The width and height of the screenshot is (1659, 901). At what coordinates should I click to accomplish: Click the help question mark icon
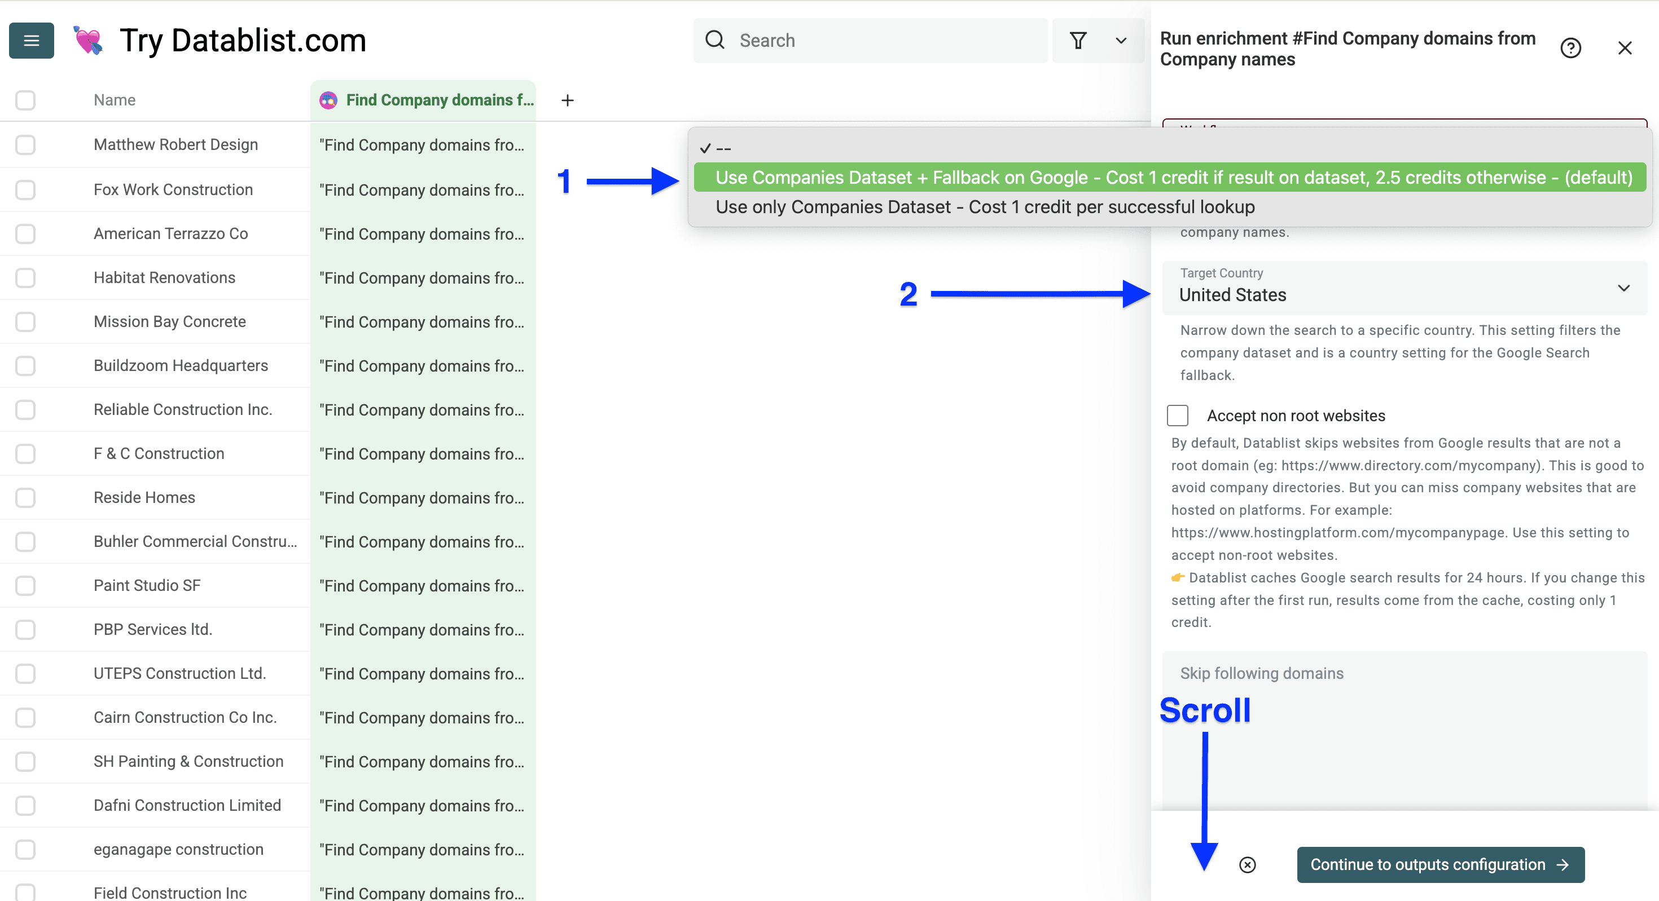(x=1572, y=47)
